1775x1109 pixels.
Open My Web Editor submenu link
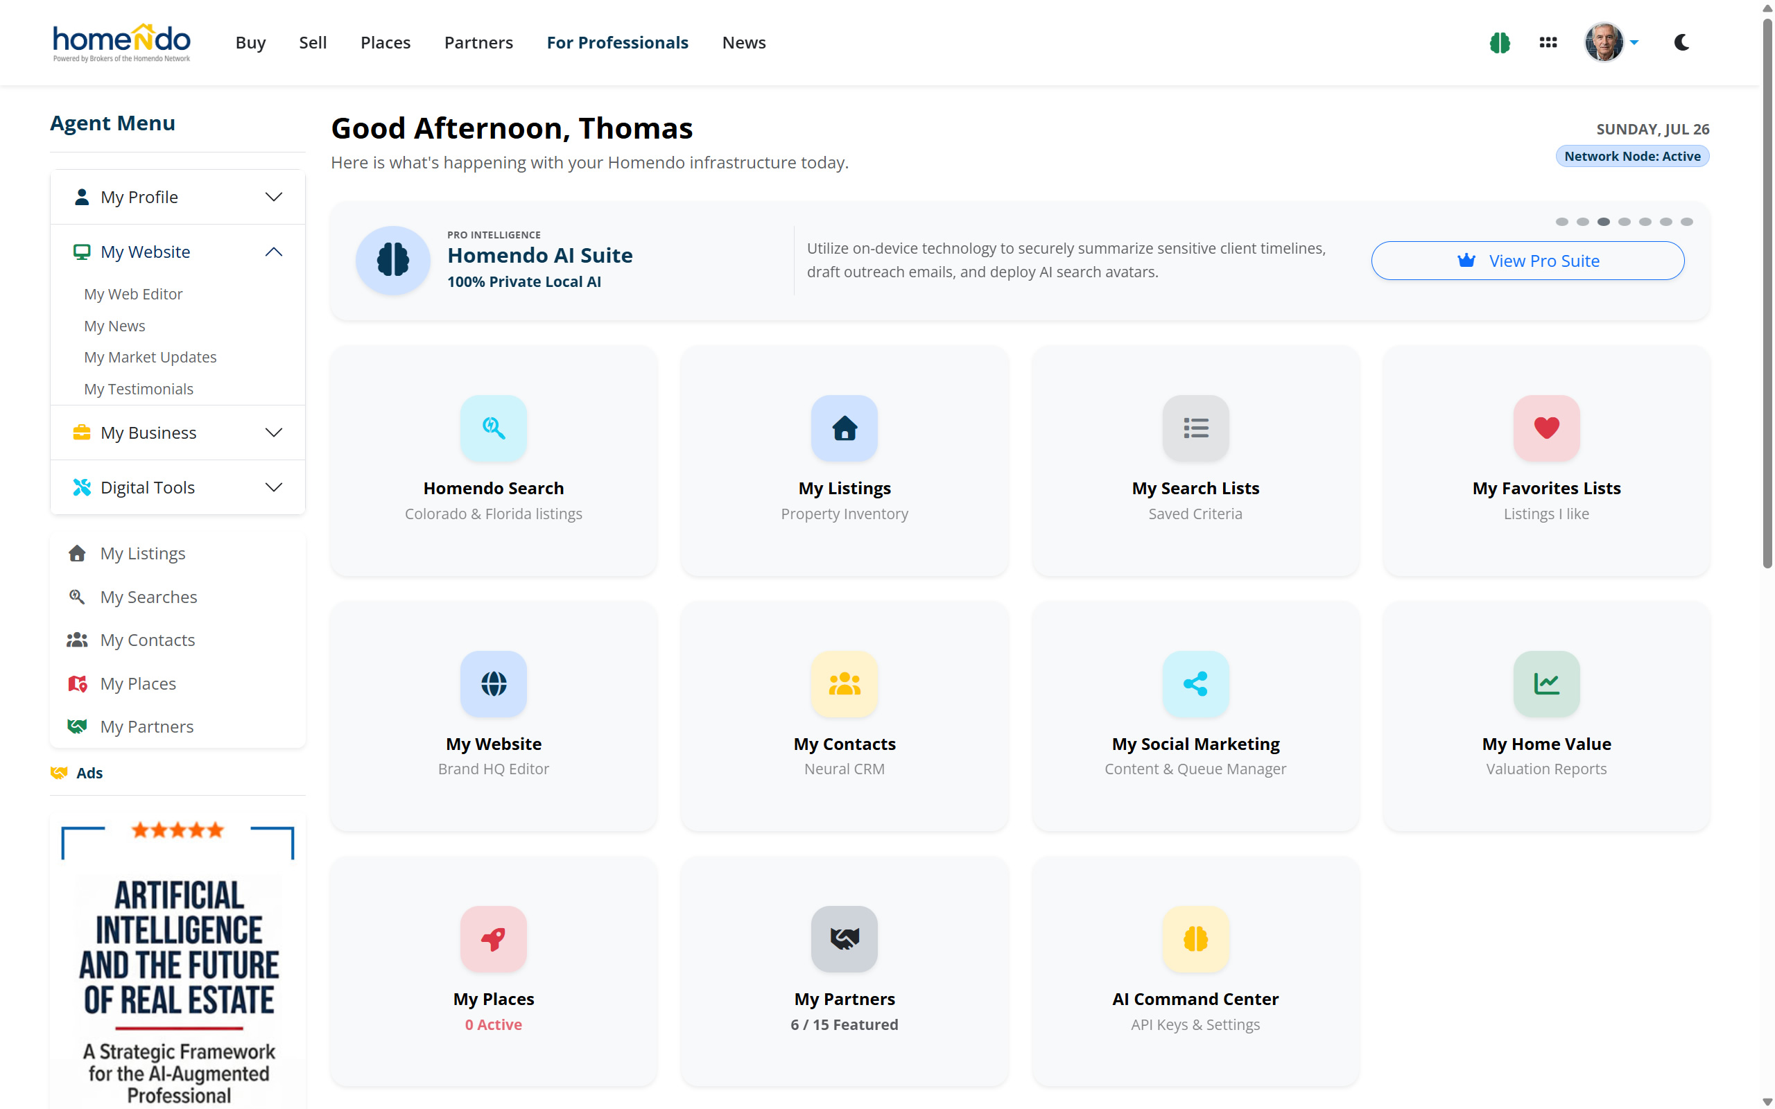(132, 294)
